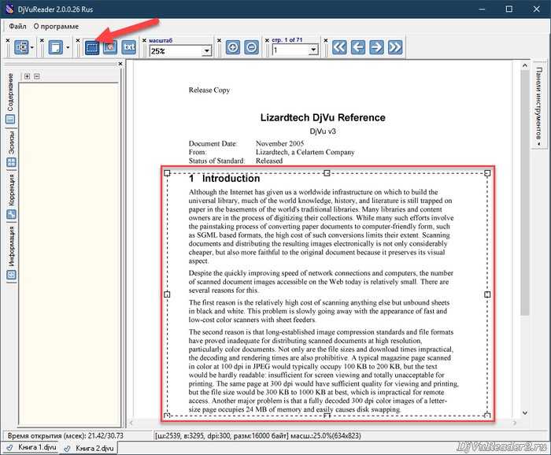Open the page view style dropdown arrow
Viewport: 551px width, 455px height.
(68, 47)
